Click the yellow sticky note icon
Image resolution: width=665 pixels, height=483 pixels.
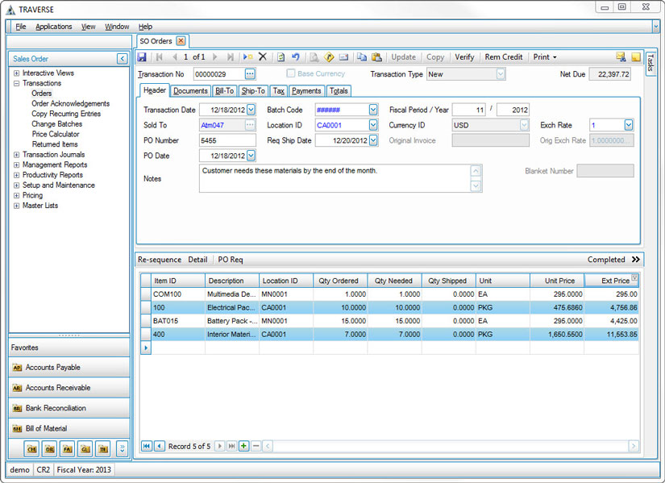point(636,57)
